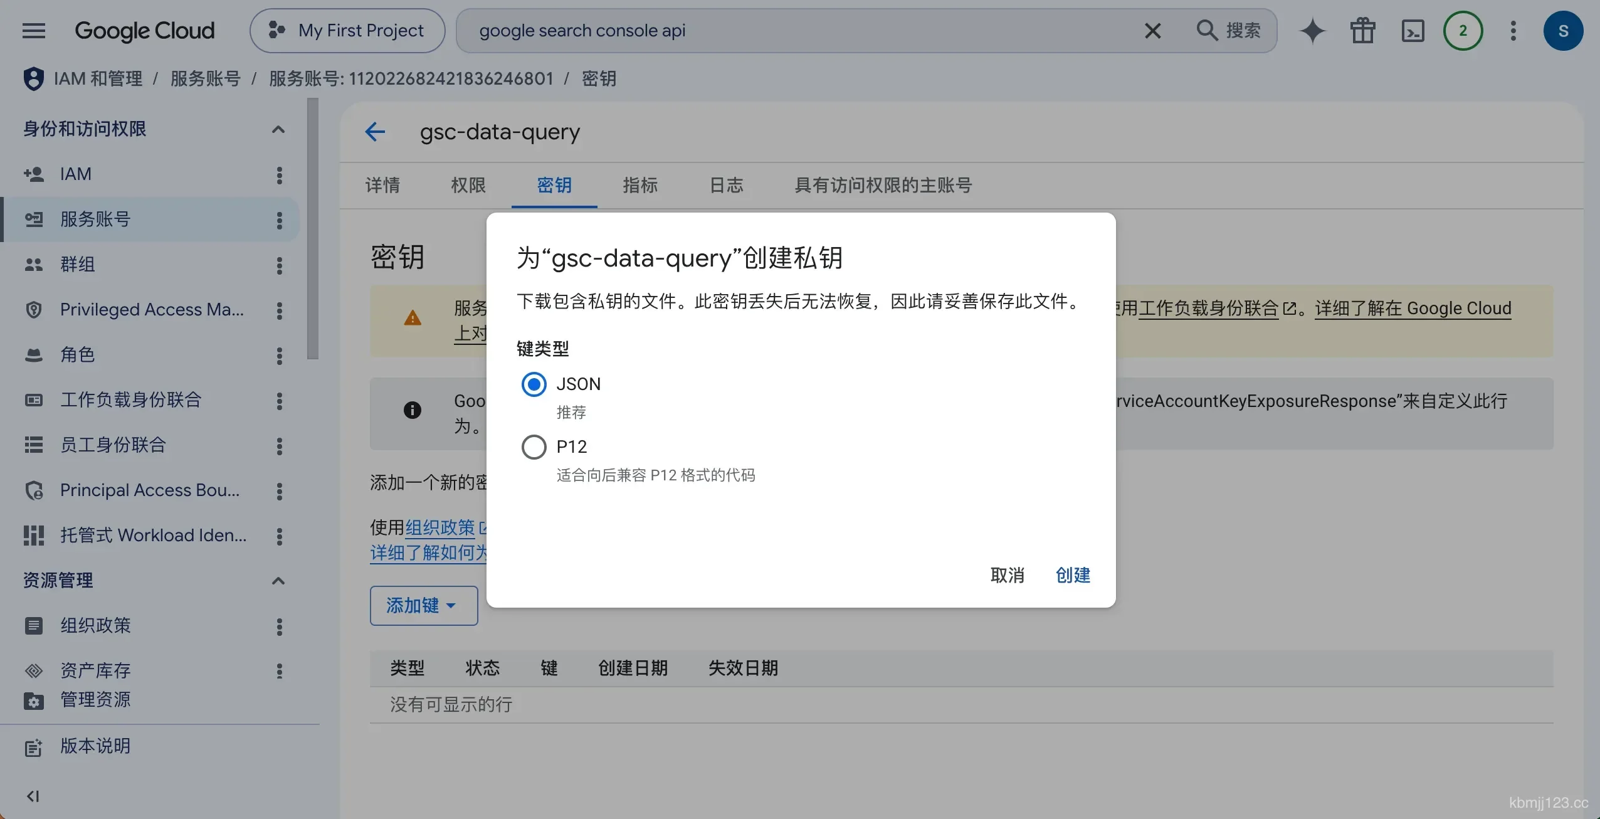1600x819 pixels.
Task: Open more options for Privileged Access Manager
Action: 280,310
